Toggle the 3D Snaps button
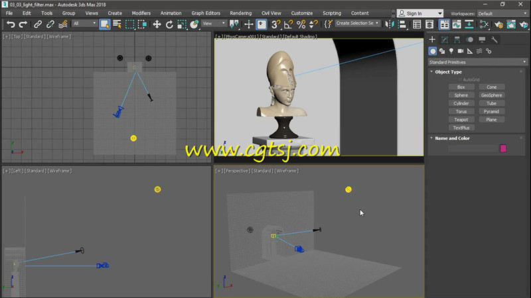The image size is (531, 298). coord(275,25)
